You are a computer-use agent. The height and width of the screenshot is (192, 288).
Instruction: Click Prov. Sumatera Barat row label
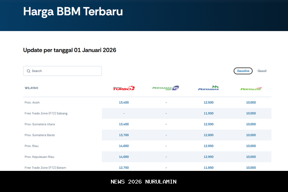pyautogui.click(x=39, y=135)
